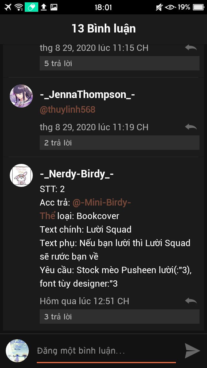Tap the upload arrow notification icon
Image resolution: width=207 pixels, height=368 pixels.
tap(44, 7)
